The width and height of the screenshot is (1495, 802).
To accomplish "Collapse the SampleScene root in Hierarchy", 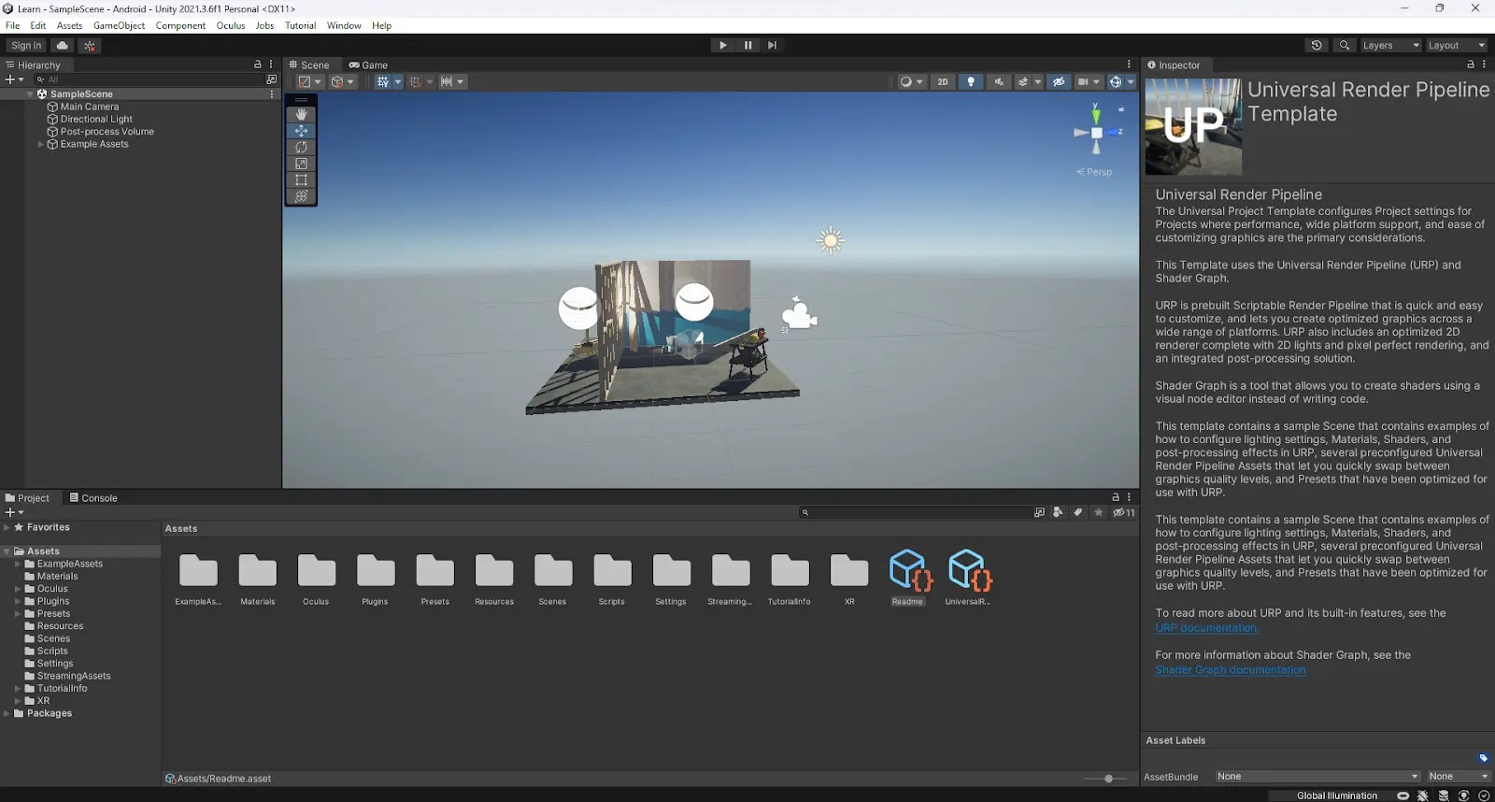I will (x=30, y=94).
